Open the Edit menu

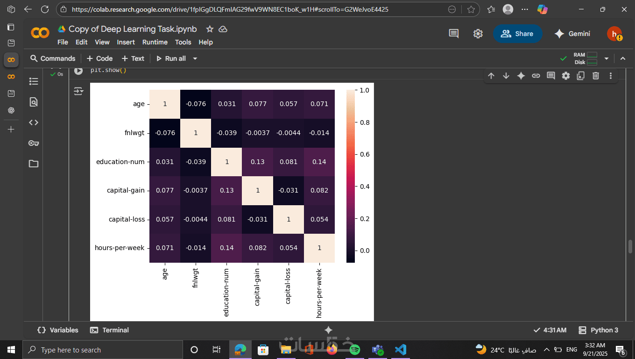point(81,42)
